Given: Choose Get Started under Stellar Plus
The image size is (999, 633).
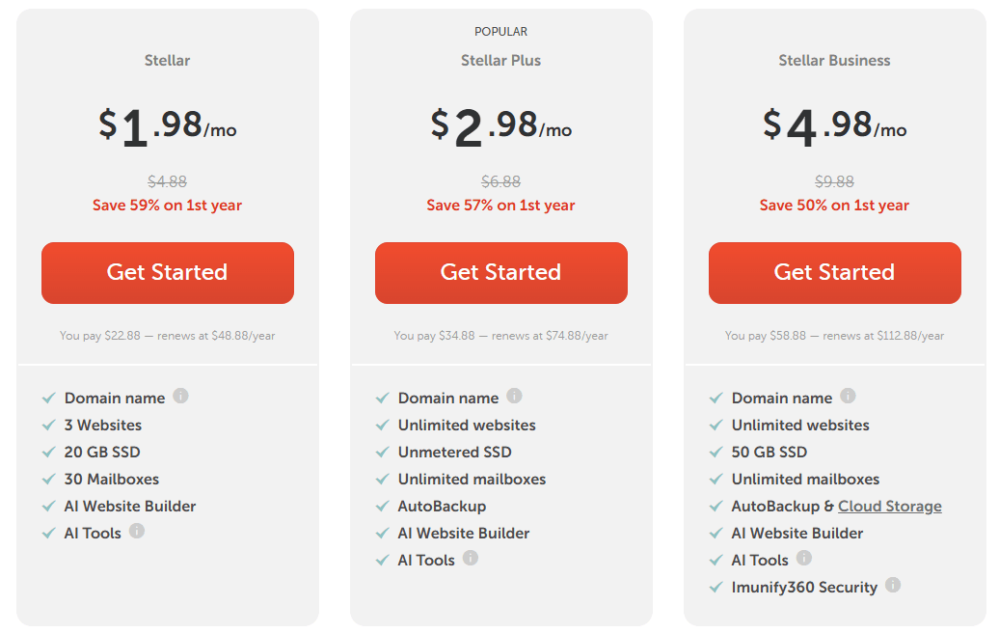Looking at the screenshot, I should [501, 273].
